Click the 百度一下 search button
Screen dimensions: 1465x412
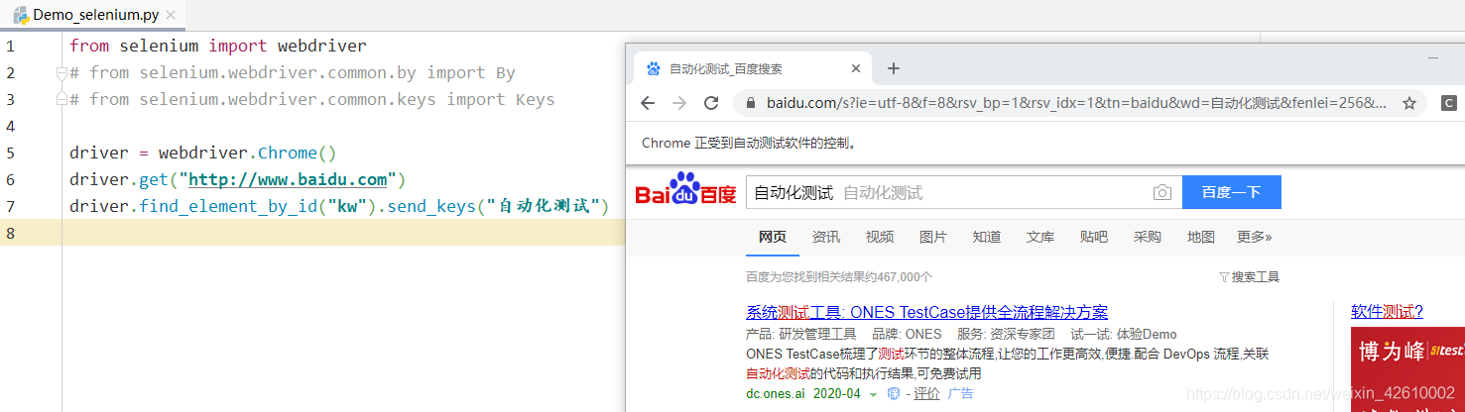pyautogui.click(x=1231, y=192)
